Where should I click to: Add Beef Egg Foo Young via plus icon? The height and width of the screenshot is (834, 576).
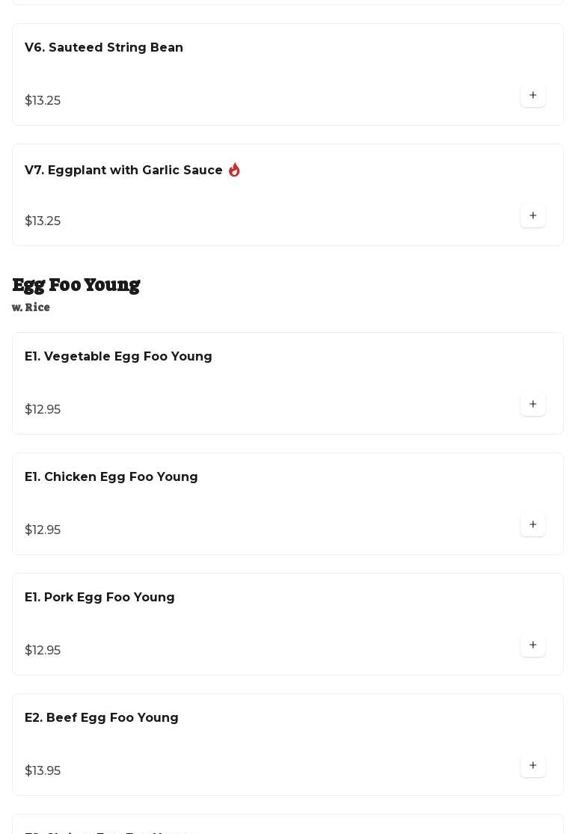(533, 766)
